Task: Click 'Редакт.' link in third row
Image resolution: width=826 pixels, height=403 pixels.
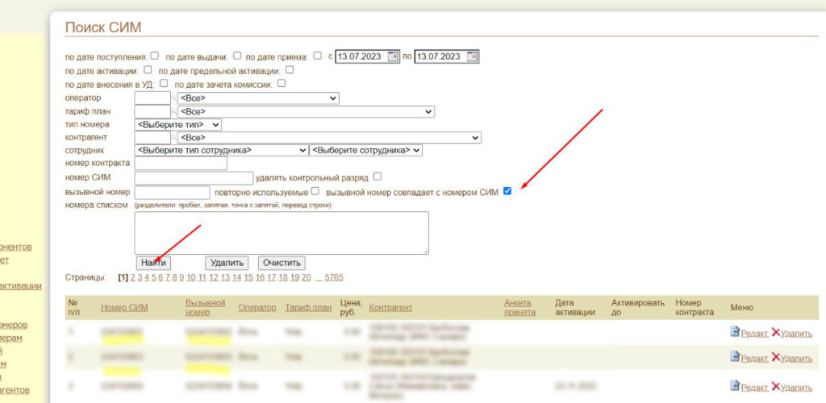Action: tap(755, 388)
